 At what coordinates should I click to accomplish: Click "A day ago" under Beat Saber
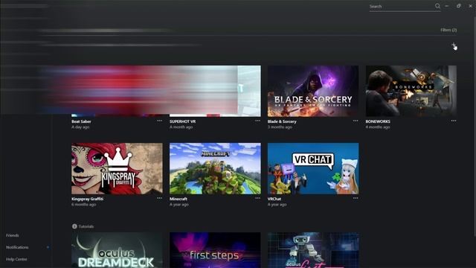[x=80, y=127]
